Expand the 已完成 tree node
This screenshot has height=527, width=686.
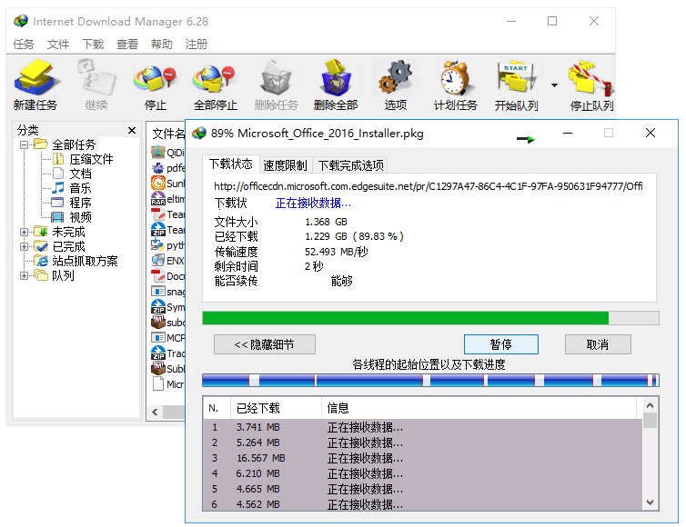(x=24, y=246)
